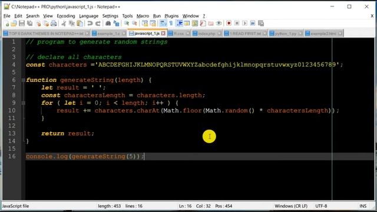Toggle the Indent Guide toolbar icon
This screenshot has height=212, width=377.
[179, 24]
